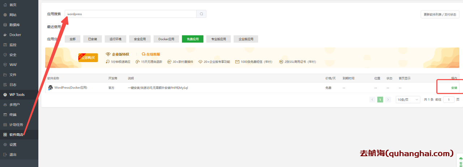Click the gear icon beside 设置
The height and width of the screenshot is (167, 463).
[x=5, y=145]
